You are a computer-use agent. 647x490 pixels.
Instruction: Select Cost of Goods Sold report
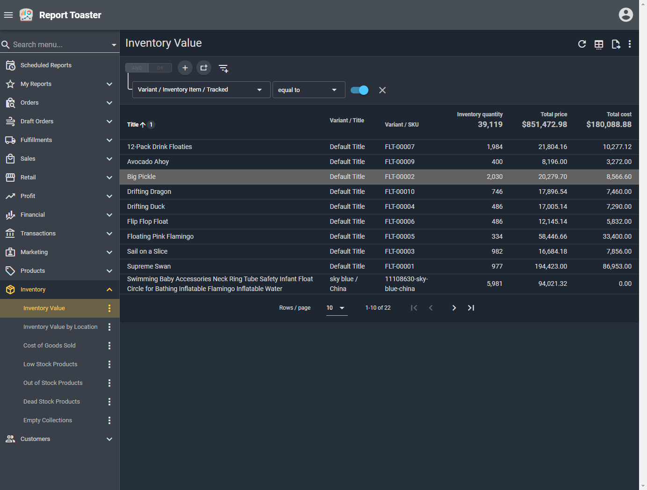pos(50,346)
